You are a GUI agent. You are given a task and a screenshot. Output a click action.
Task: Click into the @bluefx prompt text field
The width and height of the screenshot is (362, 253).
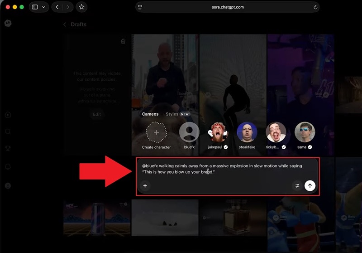click(222, 169)
